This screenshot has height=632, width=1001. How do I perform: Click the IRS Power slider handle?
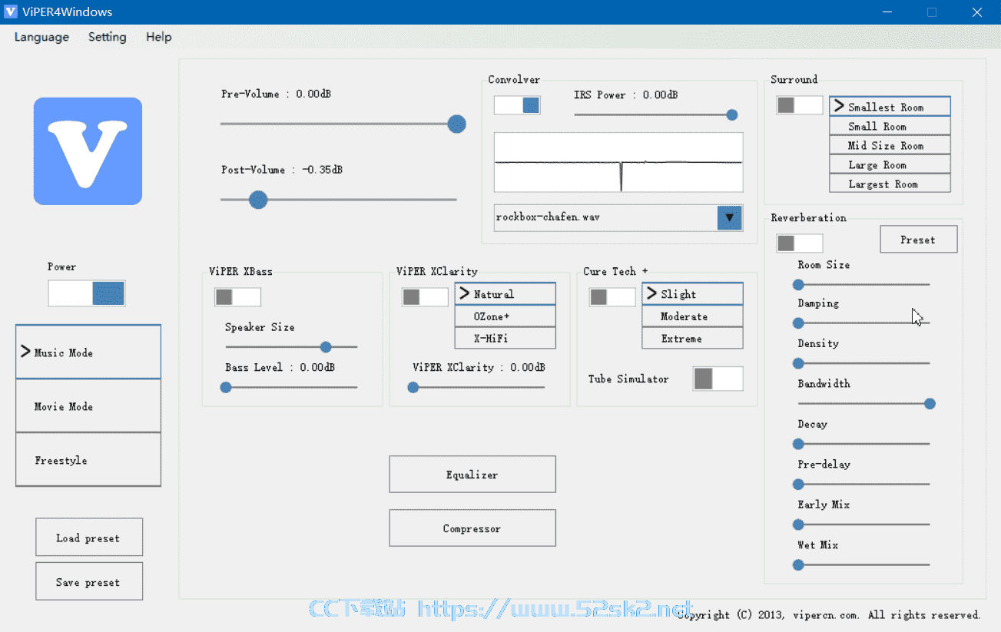[x=732, y=115]
